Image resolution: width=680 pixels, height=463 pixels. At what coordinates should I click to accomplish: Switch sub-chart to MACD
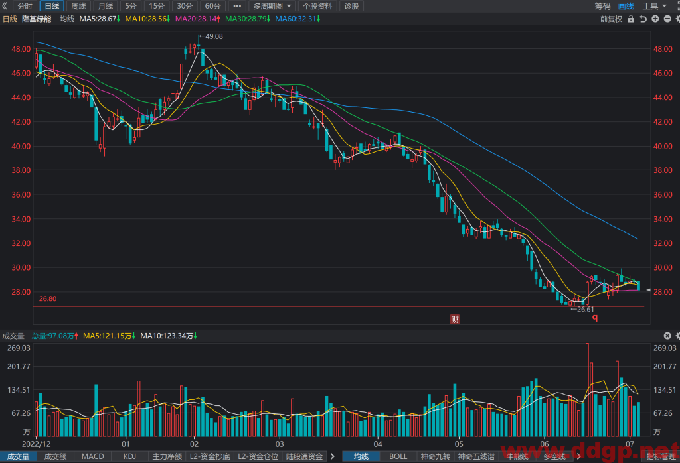[x=93, y=456]
